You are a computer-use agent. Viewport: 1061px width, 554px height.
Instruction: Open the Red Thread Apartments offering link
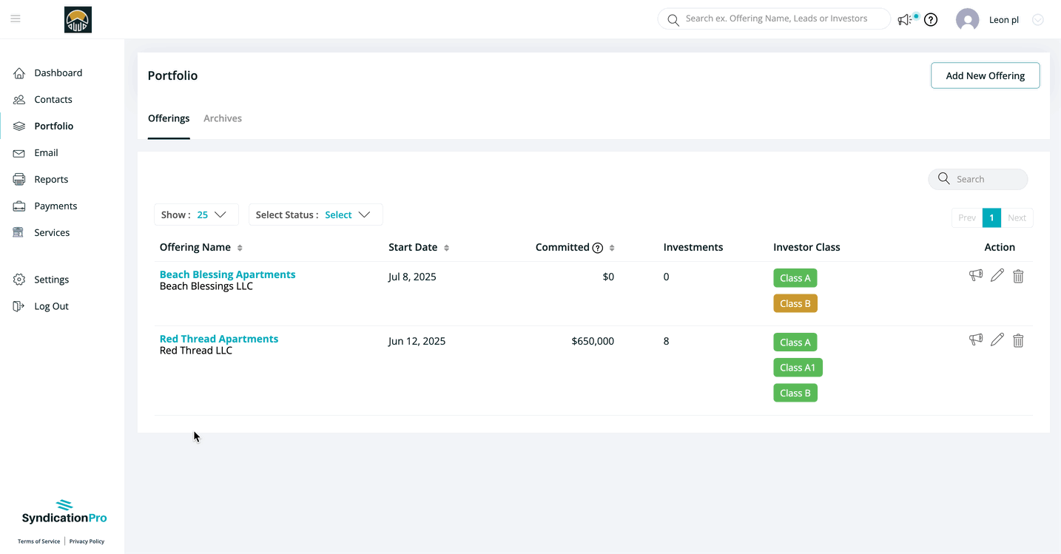tap(219, 338)
